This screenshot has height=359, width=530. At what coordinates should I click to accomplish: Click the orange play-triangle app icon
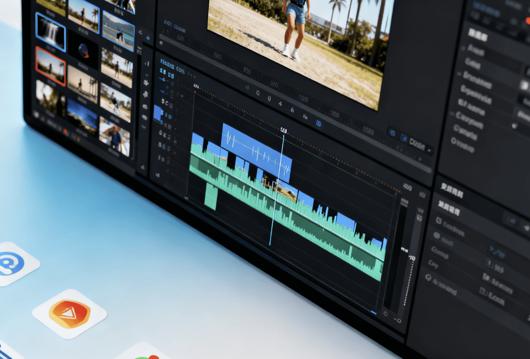coord(69,314)
